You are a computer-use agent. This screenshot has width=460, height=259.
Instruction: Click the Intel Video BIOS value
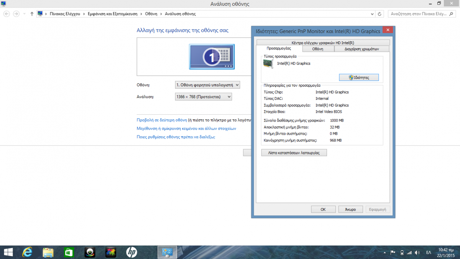click(x=329, y=112)
